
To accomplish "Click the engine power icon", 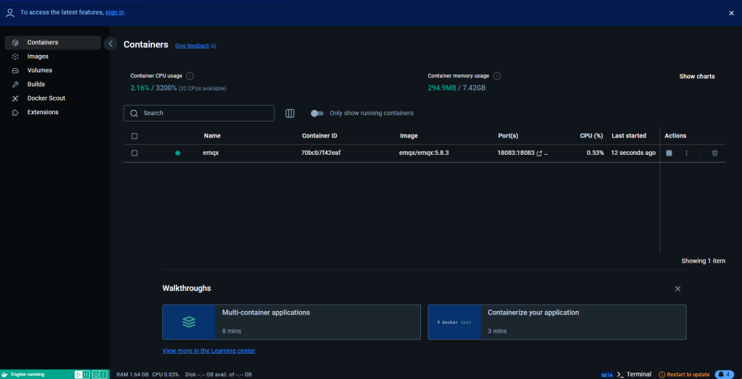I will point(96,374).
